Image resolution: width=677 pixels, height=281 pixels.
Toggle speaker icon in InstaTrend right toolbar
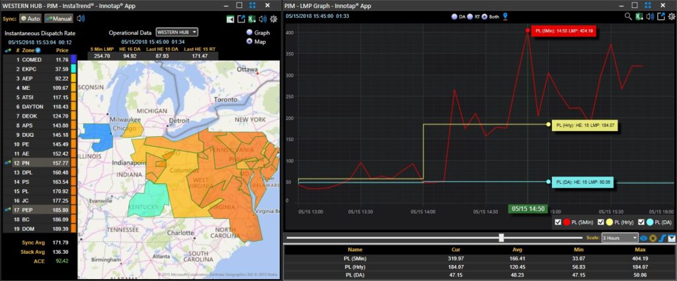click(262, 19)
